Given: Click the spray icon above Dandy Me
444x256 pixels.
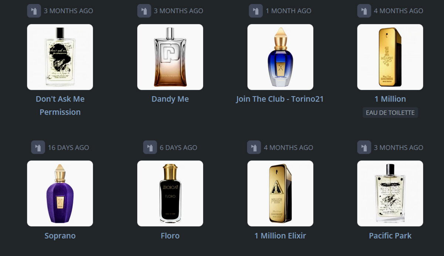Looking at the screenshot, I should (144, 11).
